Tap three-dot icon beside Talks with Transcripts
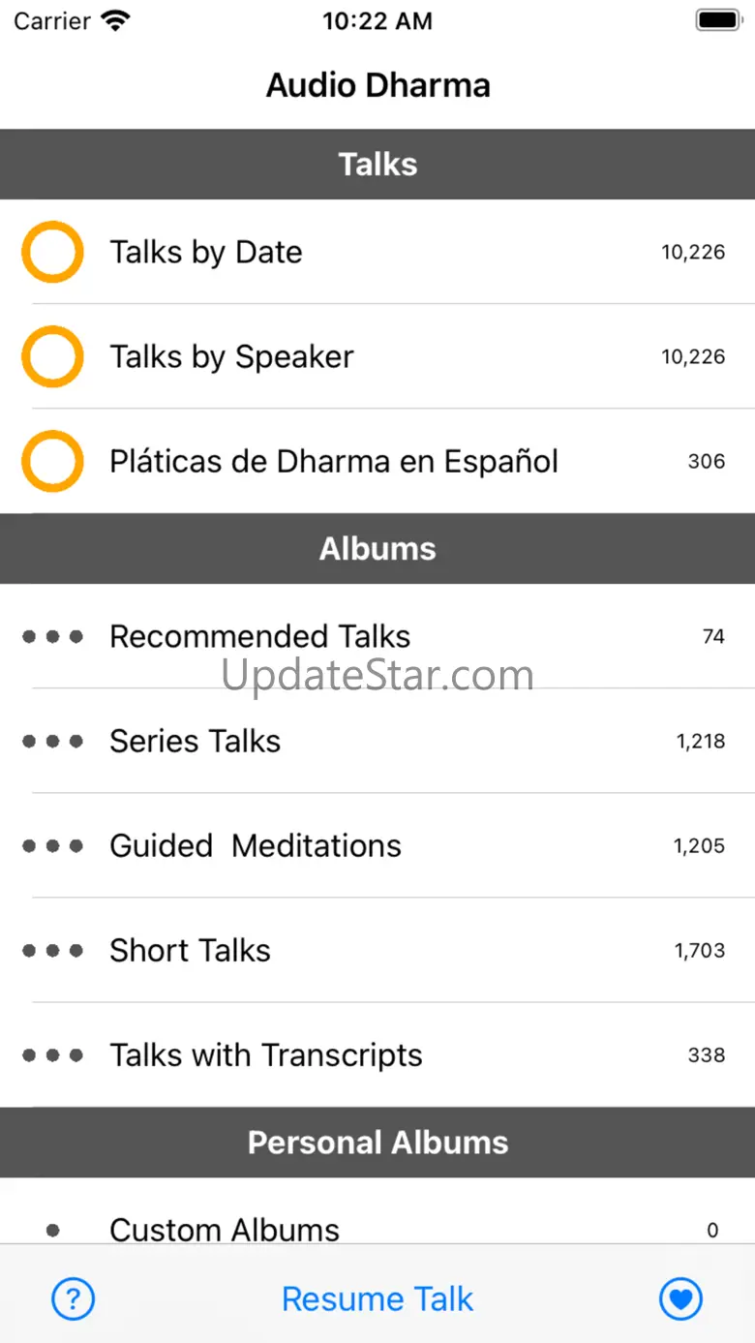Viewport: 755px width, 1343px height. [x=52, y=1054]
